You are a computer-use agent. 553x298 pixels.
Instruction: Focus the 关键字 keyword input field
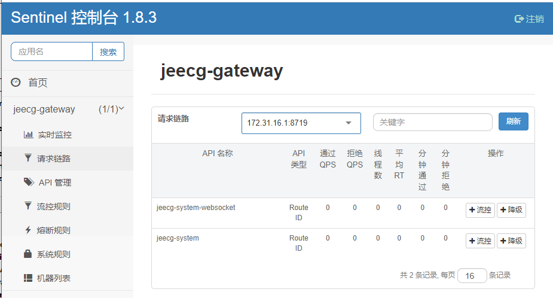coord(432,122)
